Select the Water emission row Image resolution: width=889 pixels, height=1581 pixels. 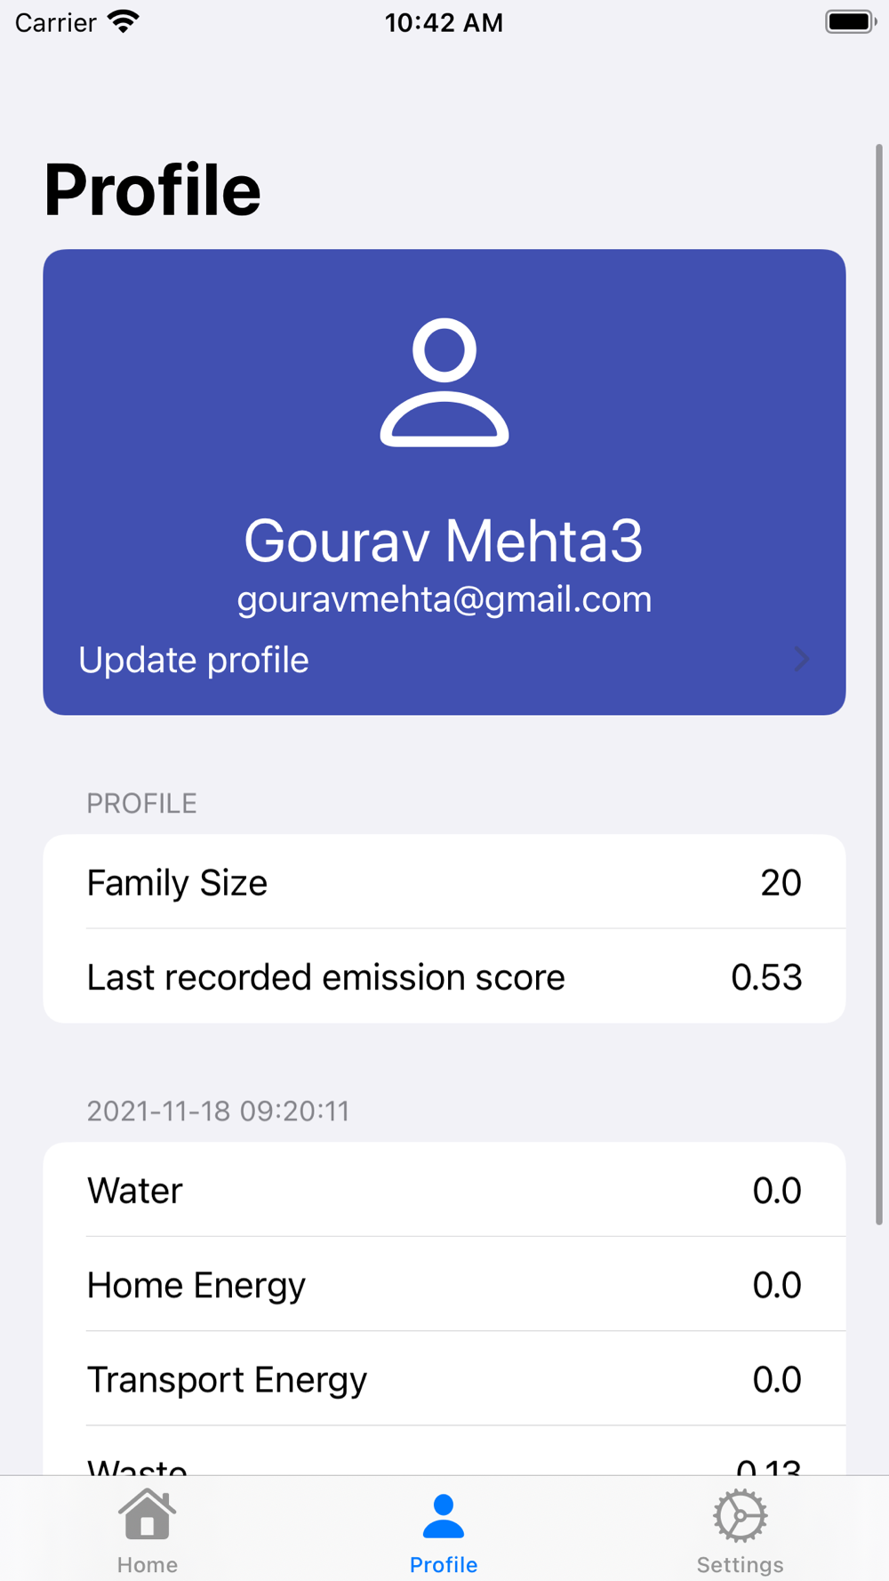(444, 1190)
